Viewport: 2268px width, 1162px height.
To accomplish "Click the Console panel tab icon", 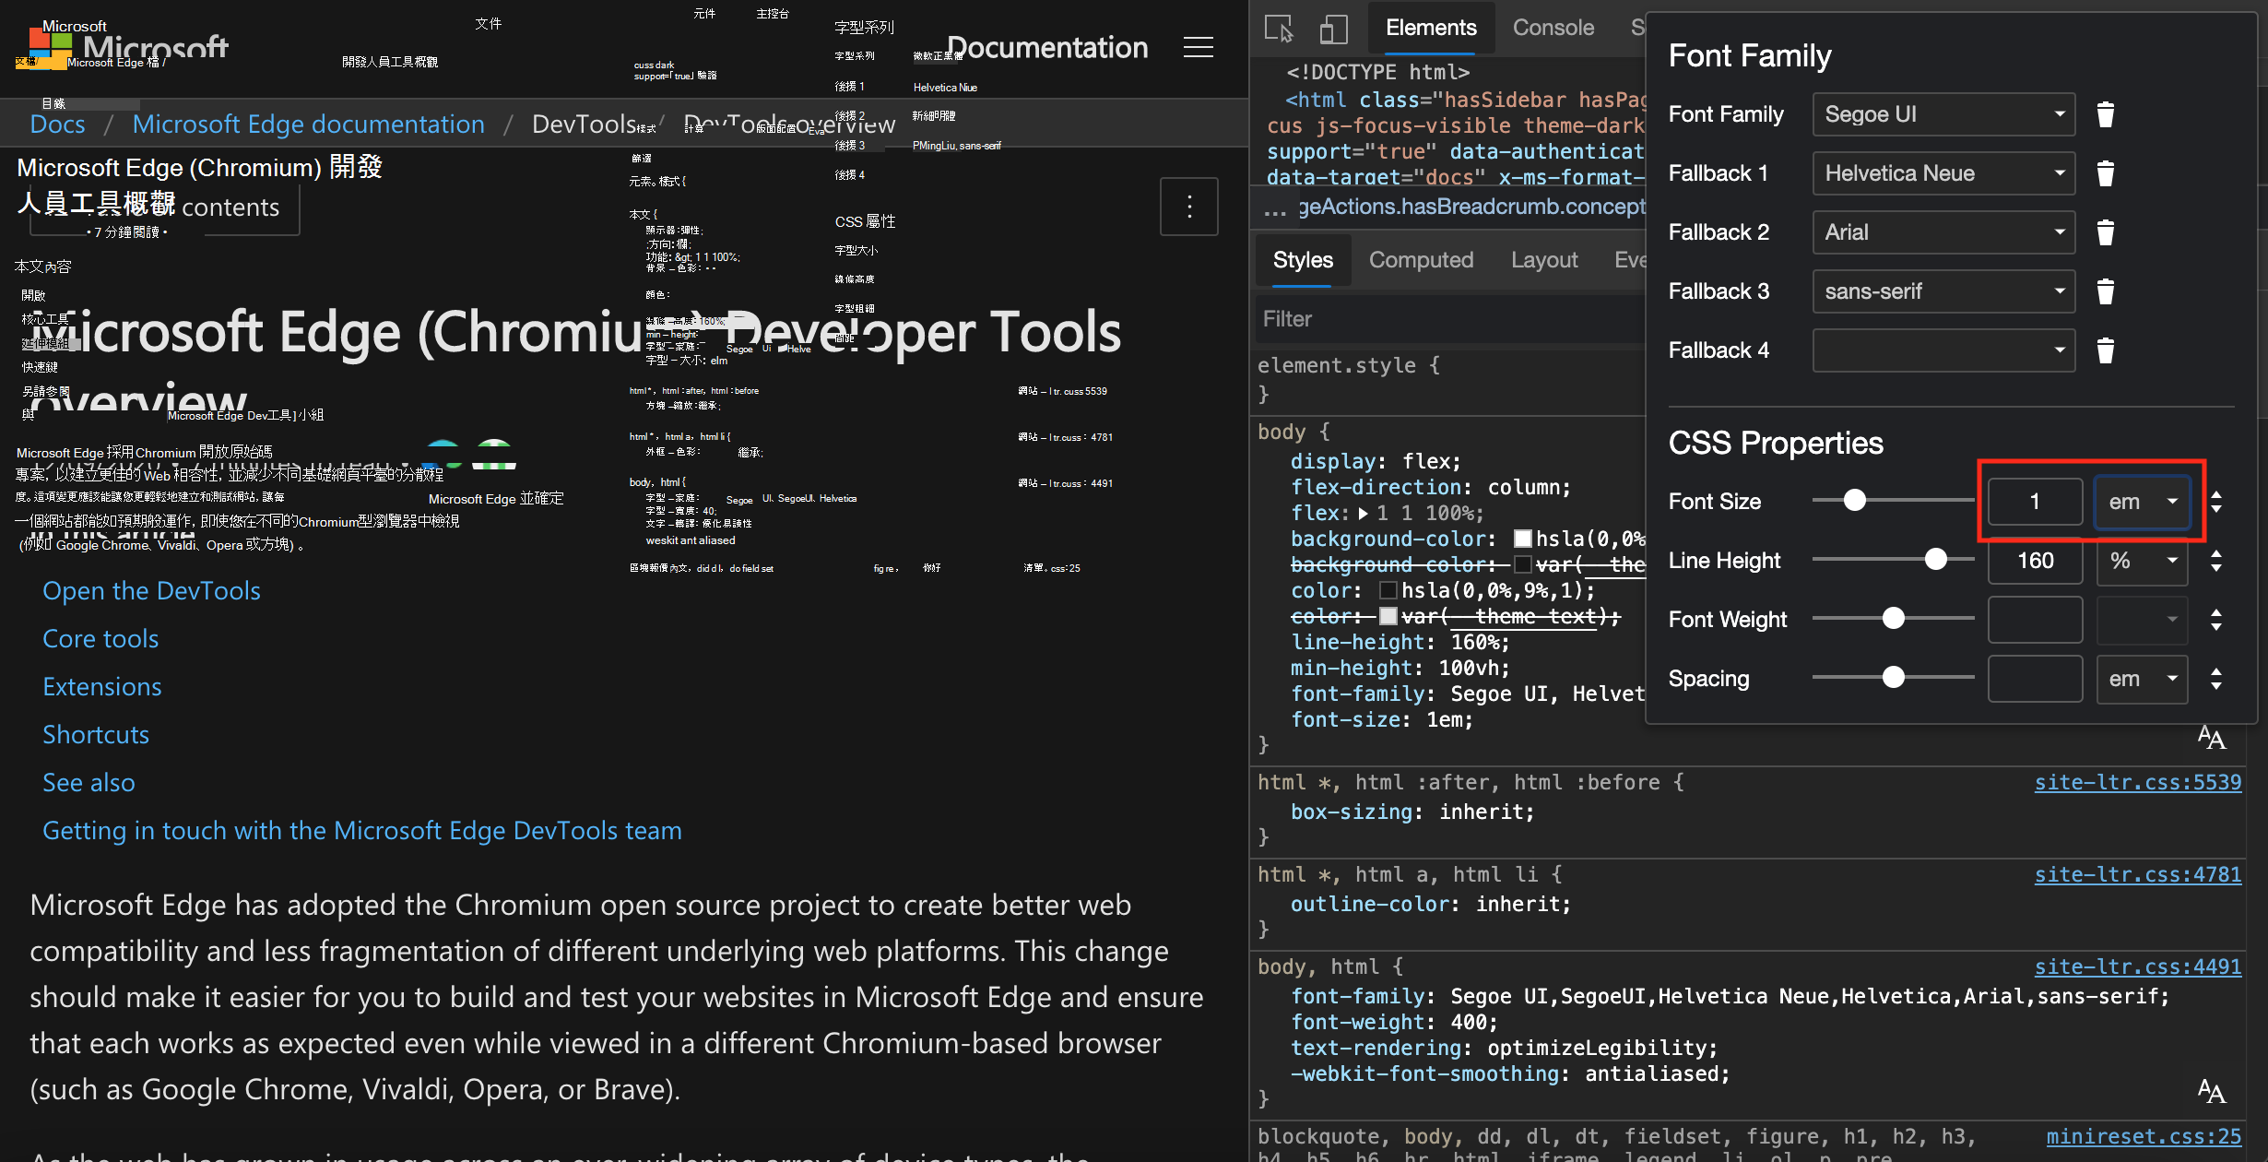I will 1550,25.
